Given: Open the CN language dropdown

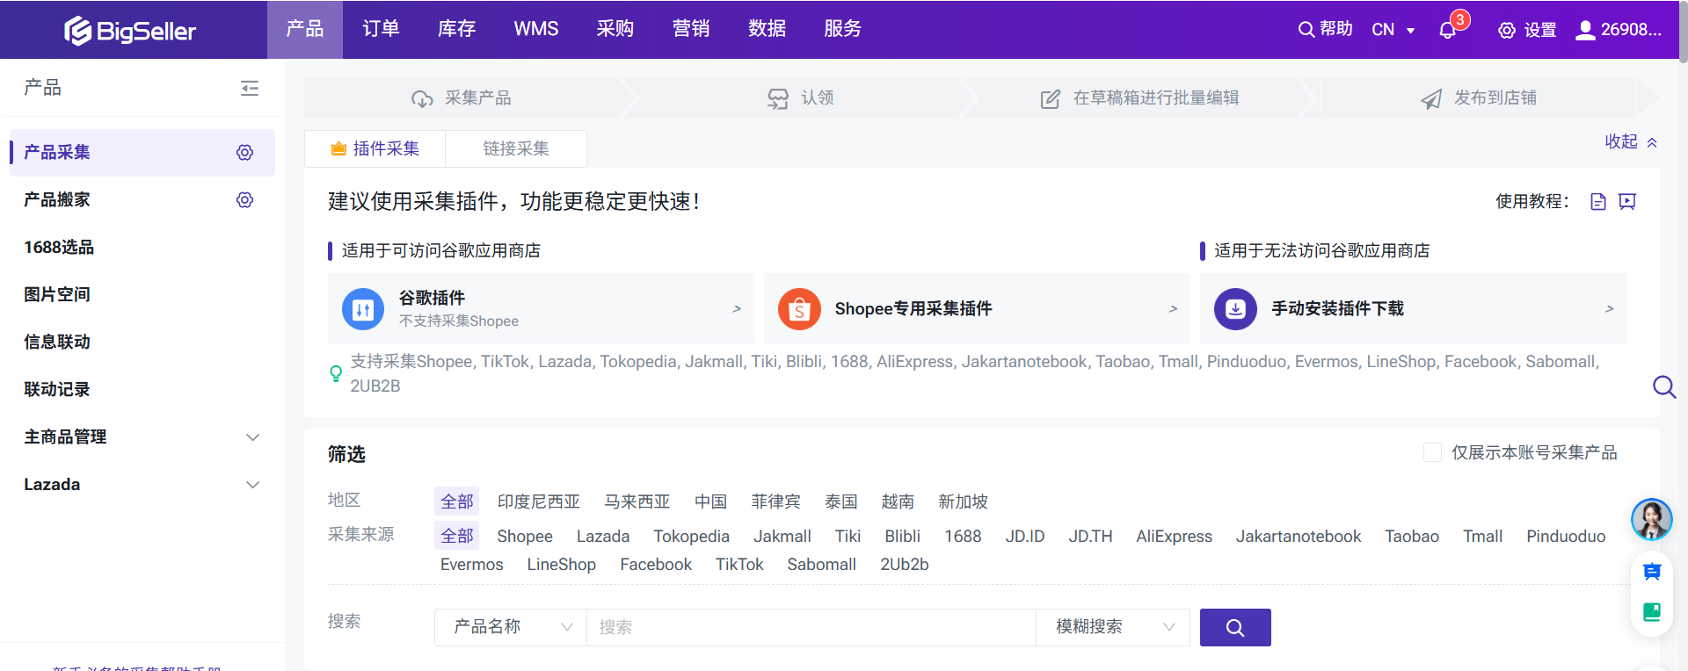Looking at the screenshot, I should point(1393,30).
